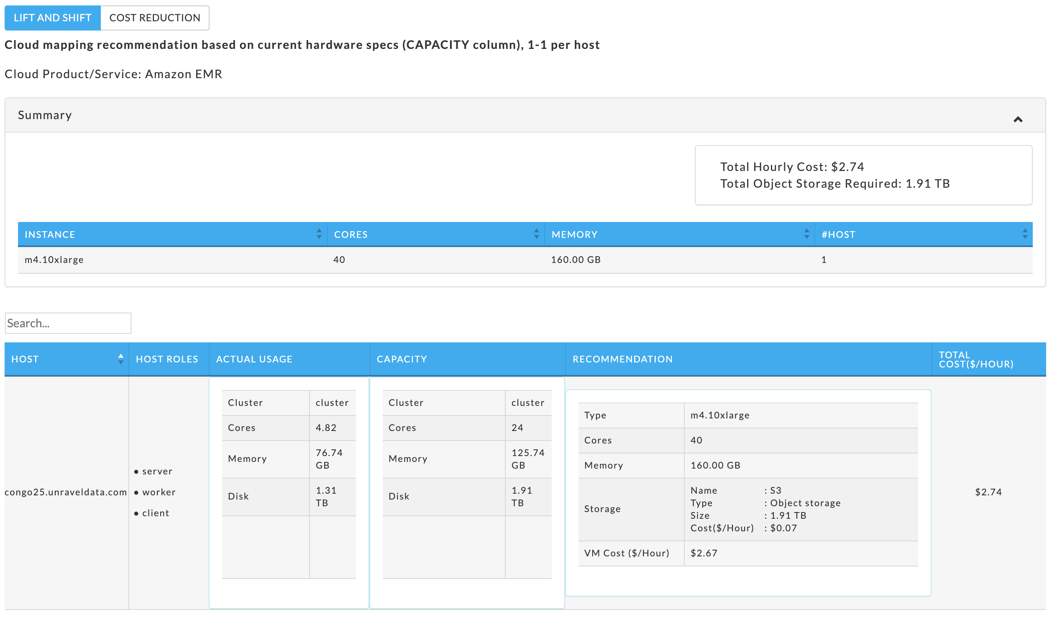Click capacity cores value 24
The image size is (1052, 617).
(x=517, y=428)
